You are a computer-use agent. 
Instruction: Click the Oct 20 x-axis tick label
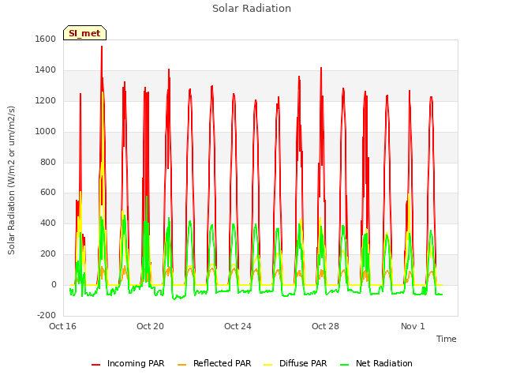150,326
